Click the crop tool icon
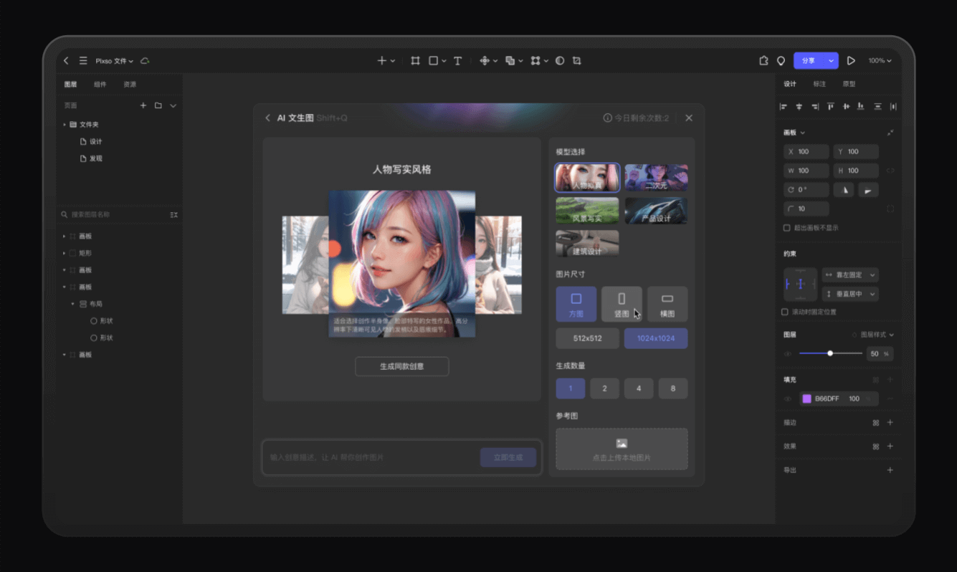Image resolution: width=957 pixels, height=572 pixels. click(x=577, y=61)
